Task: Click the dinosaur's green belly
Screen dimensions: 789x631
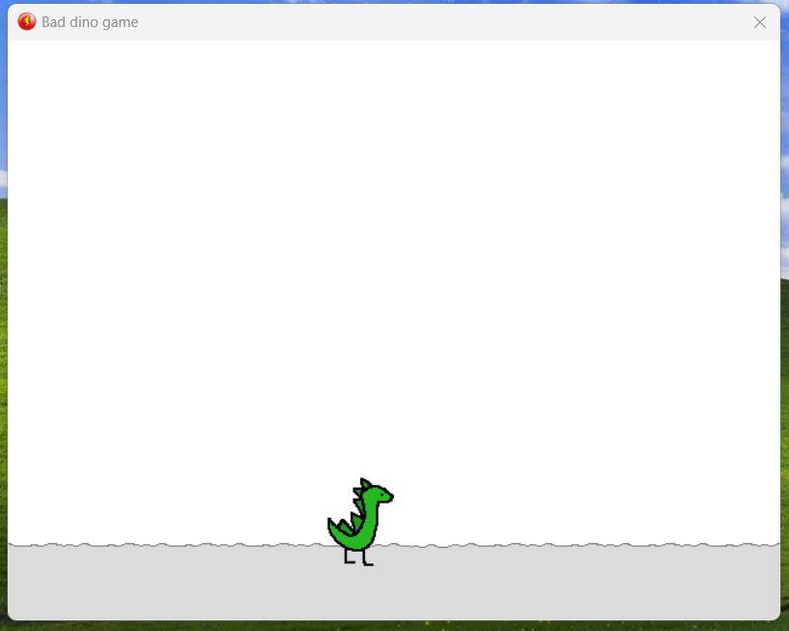Action: 365,530
